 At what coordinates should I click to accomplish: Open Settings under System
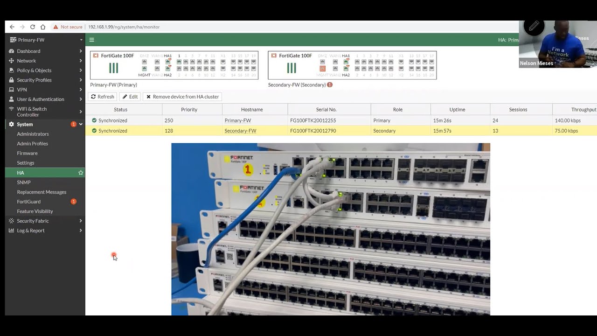[45, 163]
